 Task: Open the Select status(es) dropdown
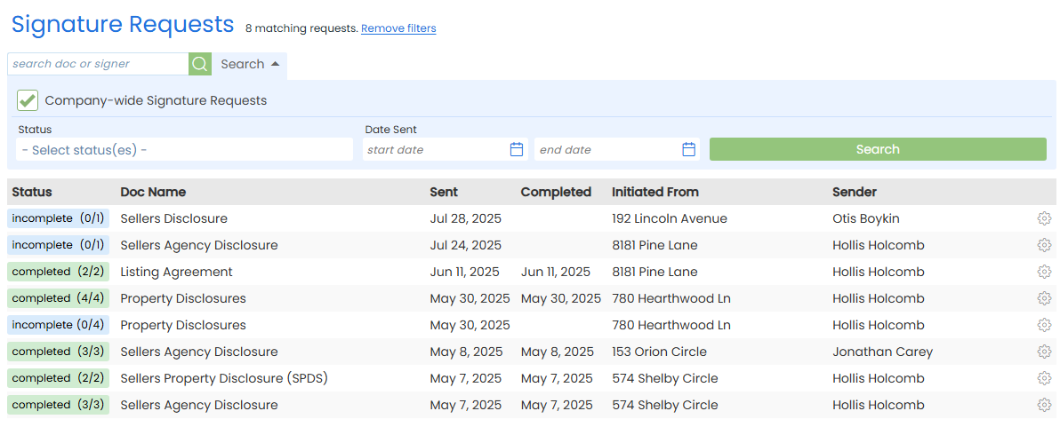[184, 150]
